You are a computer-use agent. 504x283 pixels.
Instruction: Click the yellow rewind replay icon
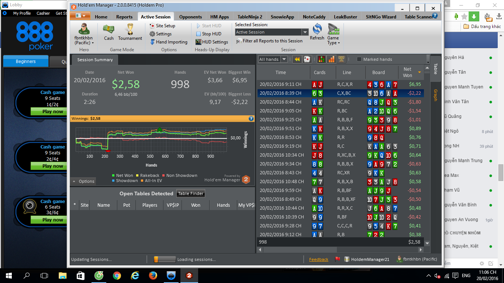tap(297, 59)
